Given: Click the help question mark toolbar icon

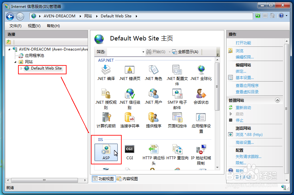Looking at the screenshot, I should (x=281, y=15).
